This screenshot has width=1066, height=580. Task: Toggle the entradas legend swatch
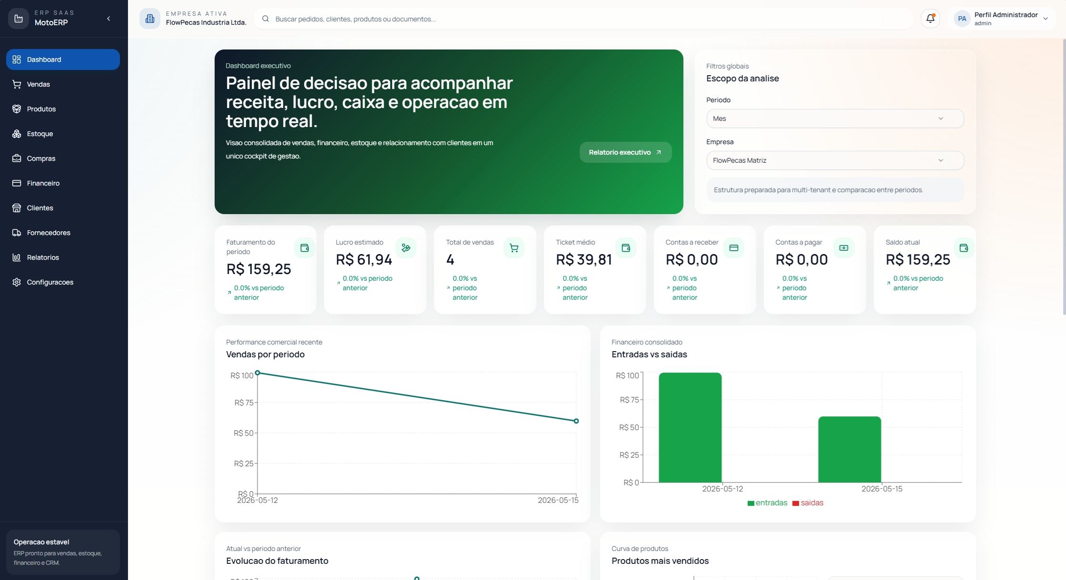coord(751,503)
